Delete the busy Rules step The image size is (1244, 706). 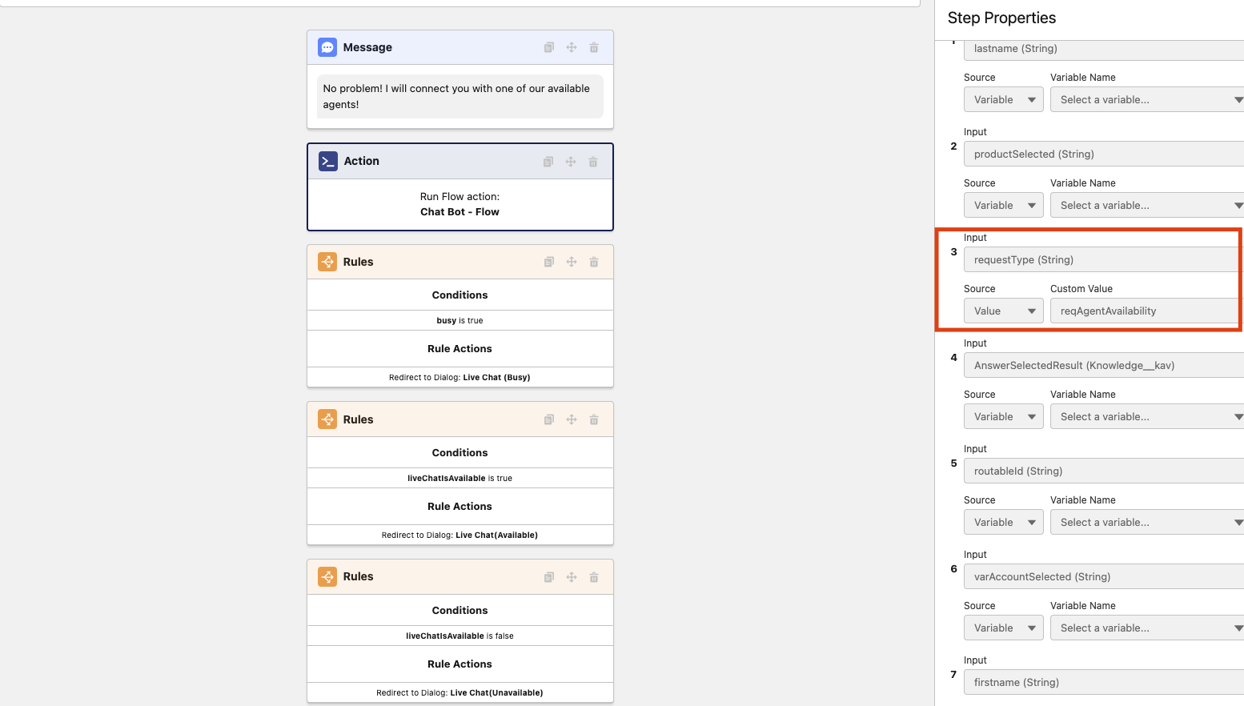pos(593,262)
